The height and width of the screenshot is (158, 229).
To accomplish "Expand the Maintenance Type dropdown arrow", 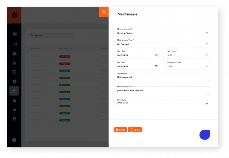I will (x=207, y=44).
